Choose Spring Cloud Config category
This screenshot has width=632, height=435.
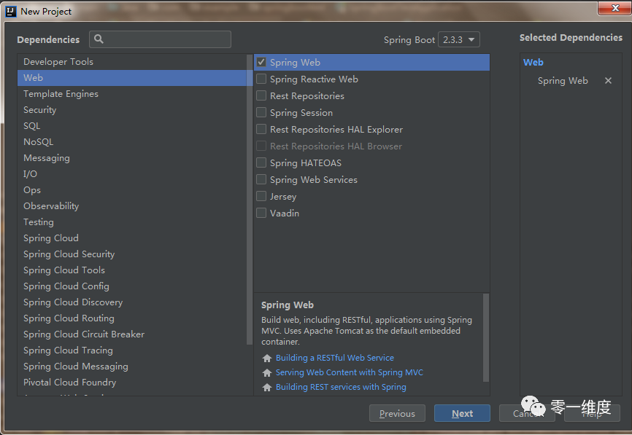[x=132, y=286]
